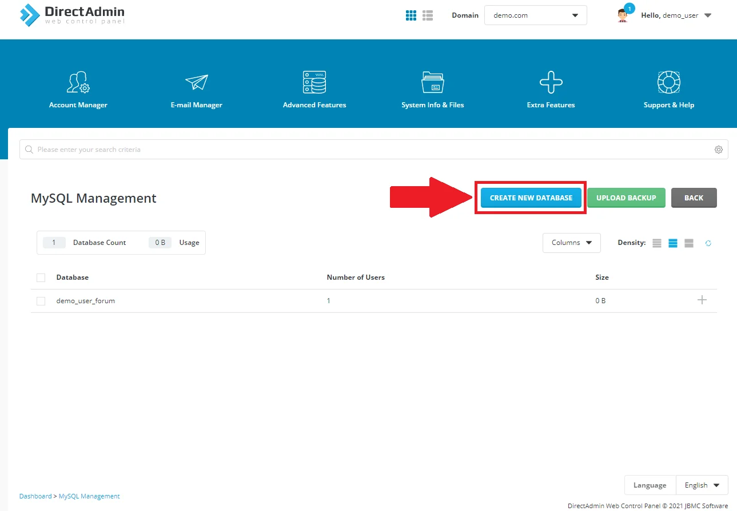Open System Info & Files folder icon

click(x=433, y=83)
